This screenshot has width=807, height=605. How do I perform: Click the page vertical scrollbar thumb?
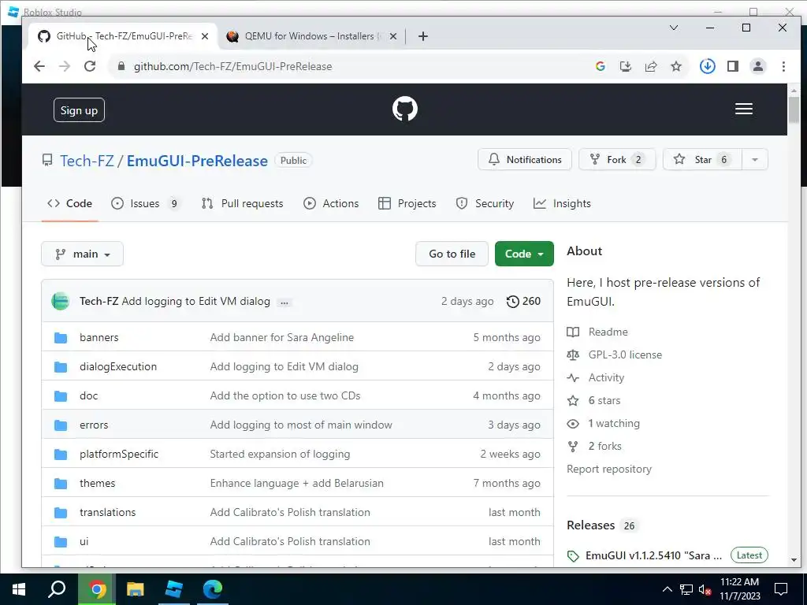tap(794, 109)
